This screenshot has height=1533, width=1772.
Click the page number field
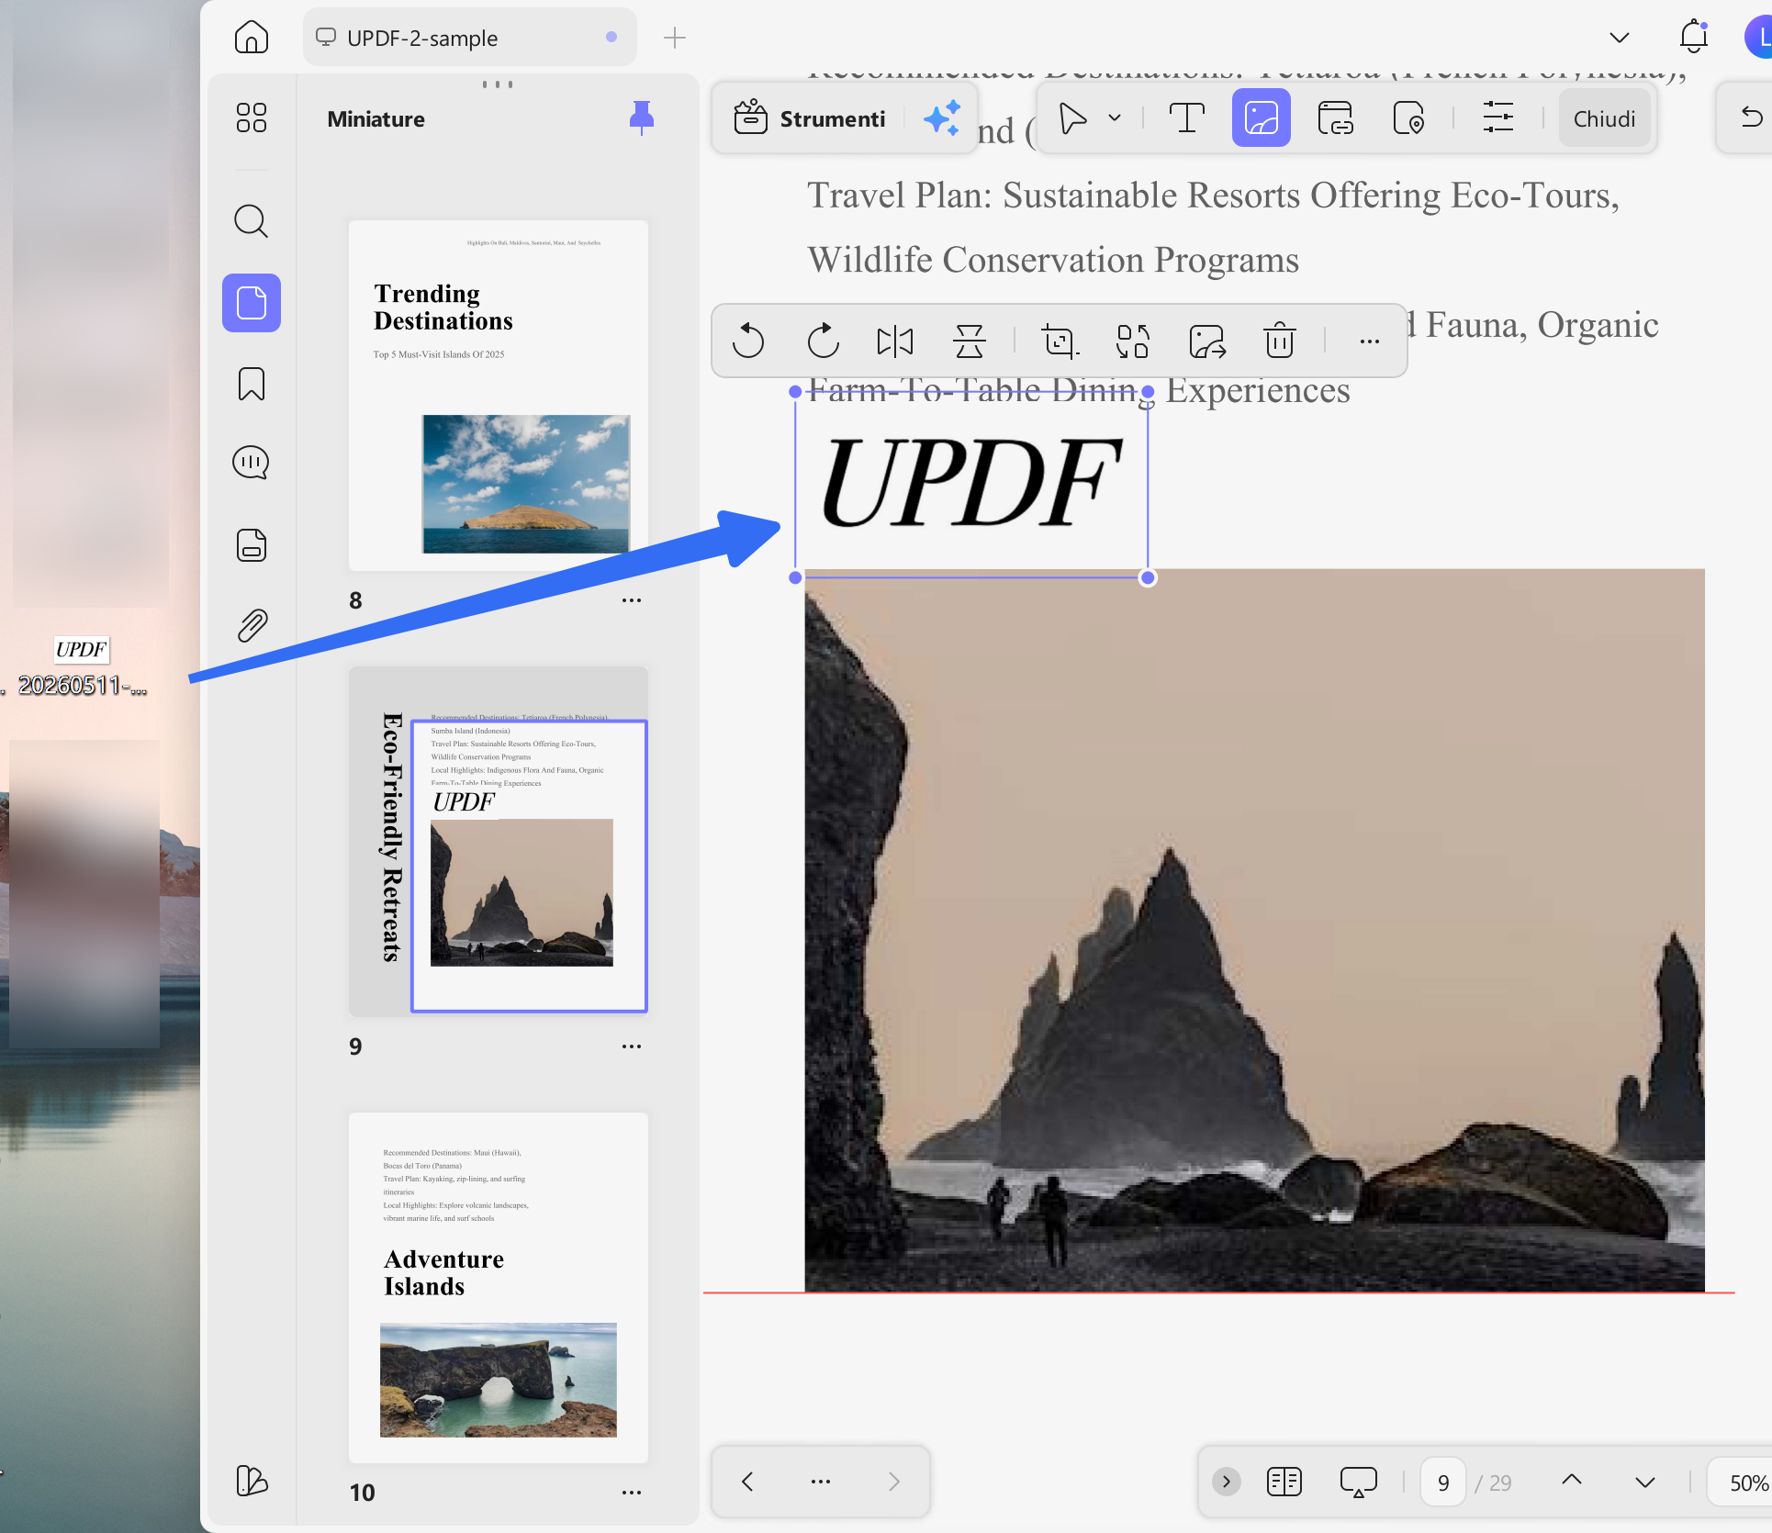coord(1442,1482)
